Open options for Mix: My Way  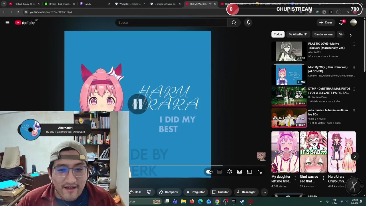click(x=354, y=68)
